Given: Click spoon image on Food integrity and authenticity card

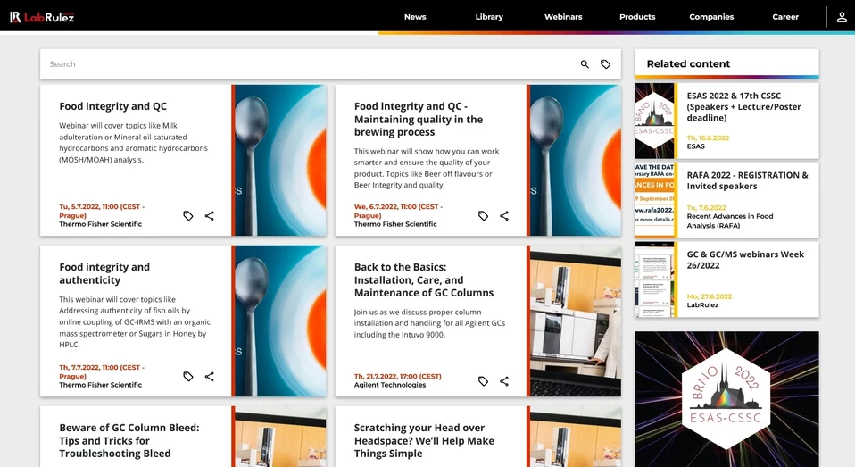Looking at the screenshot, I should tap(280, 321).
